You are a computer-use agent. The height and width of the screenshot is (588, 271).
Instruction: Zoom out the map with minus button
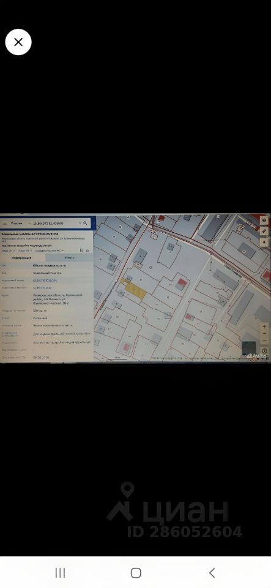[x=265, y=334]
